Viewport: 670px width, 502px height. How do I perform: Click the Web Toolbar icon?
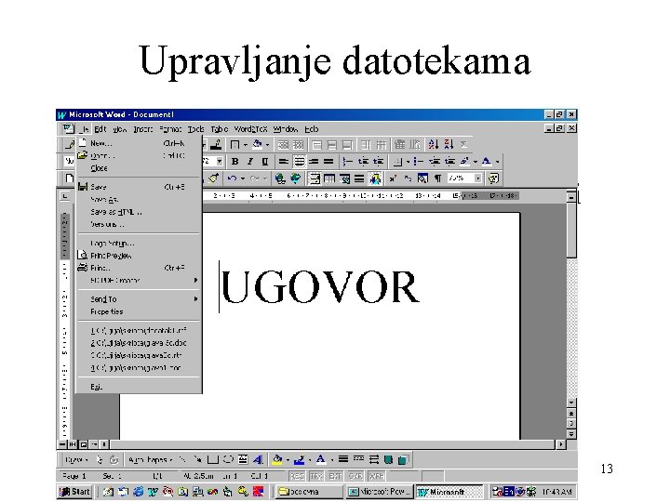point(295,178)
